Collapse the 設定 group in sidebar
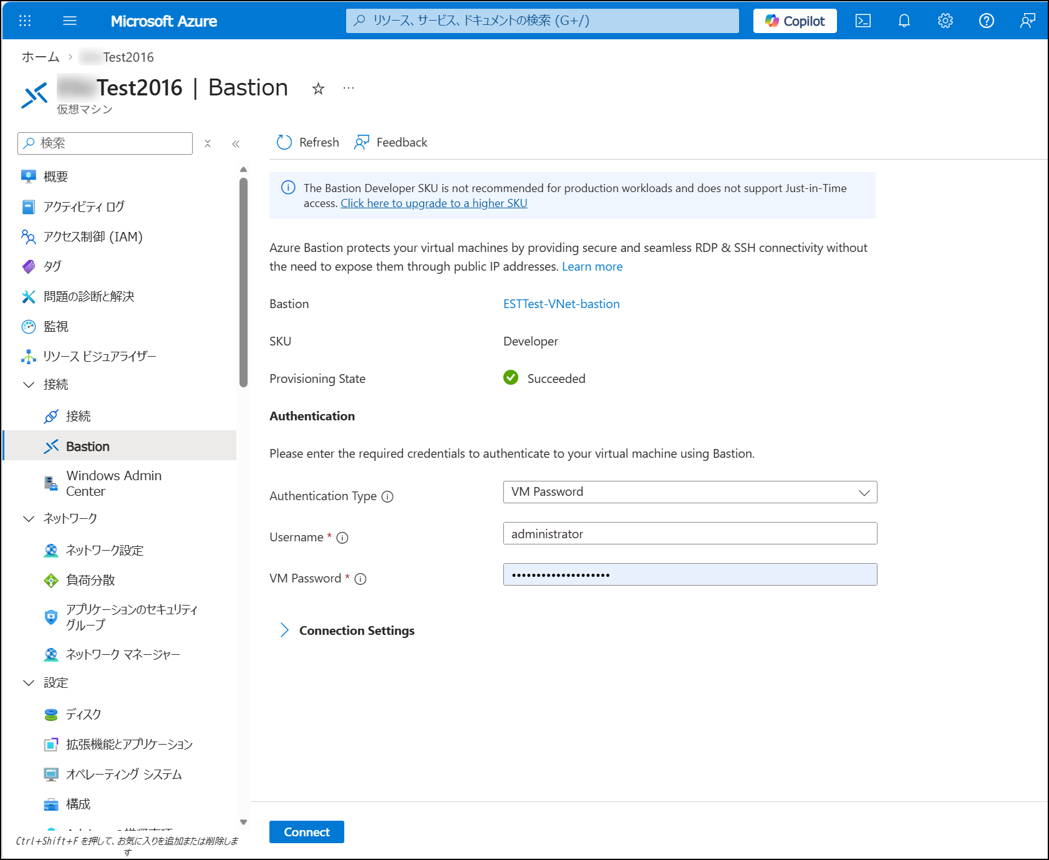This screenshot has width=1049, height=860. pos(29,683)
